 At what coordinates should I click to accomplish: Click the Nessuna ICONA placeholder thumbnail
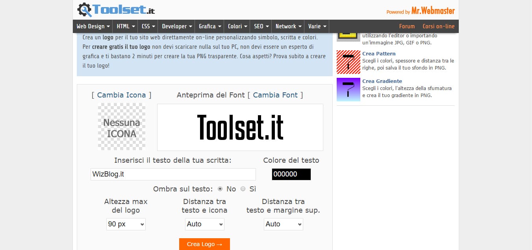[121, 127]
